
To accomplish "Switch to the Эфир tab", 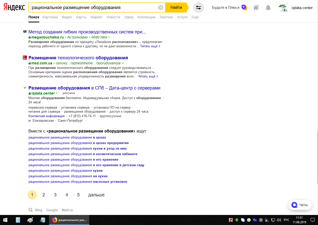I will coord(129,17).
